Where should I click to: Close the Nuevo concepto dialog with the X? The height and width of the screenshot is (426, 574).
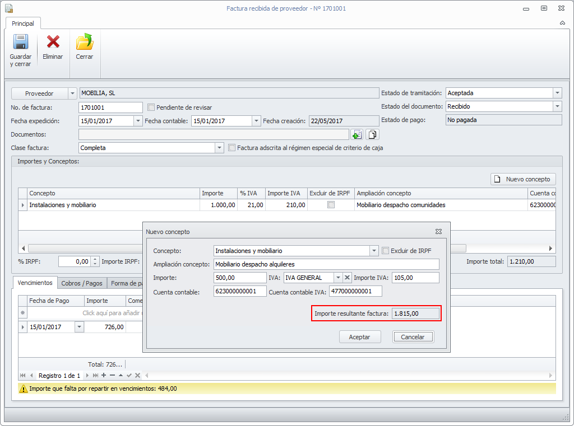coord(438,231)
